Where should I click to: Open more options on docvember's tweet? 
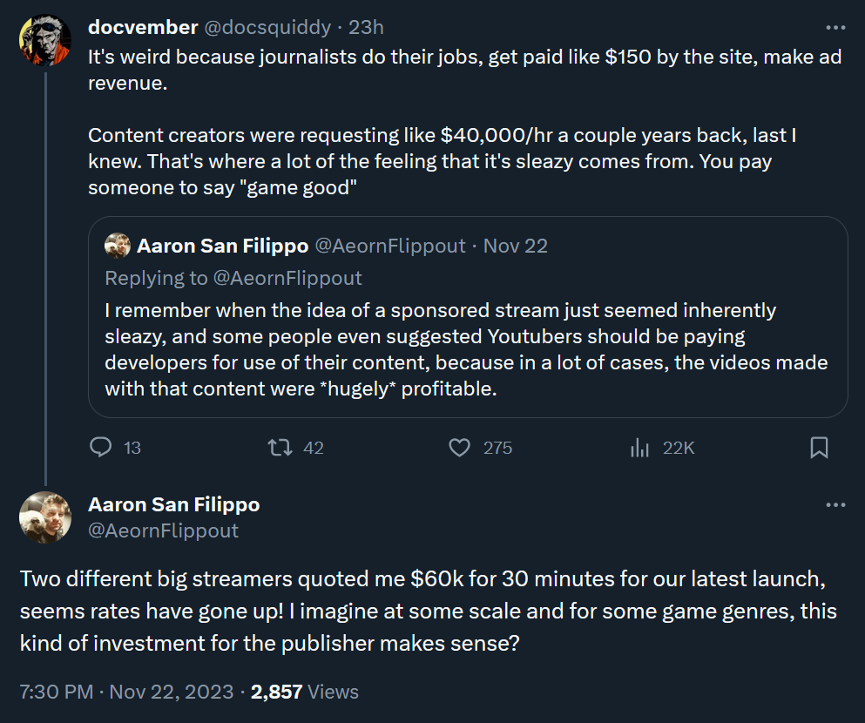click(x=835, y=27)
